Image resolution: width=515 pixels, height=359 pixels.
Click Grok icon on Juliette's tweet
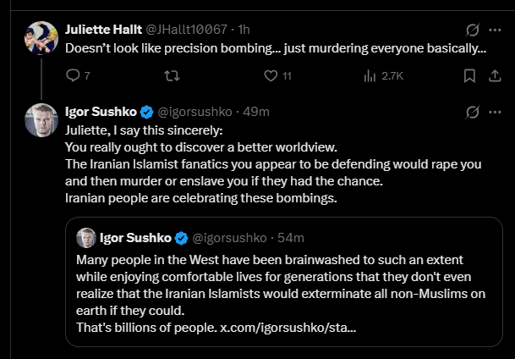click(x=471, y=29)
